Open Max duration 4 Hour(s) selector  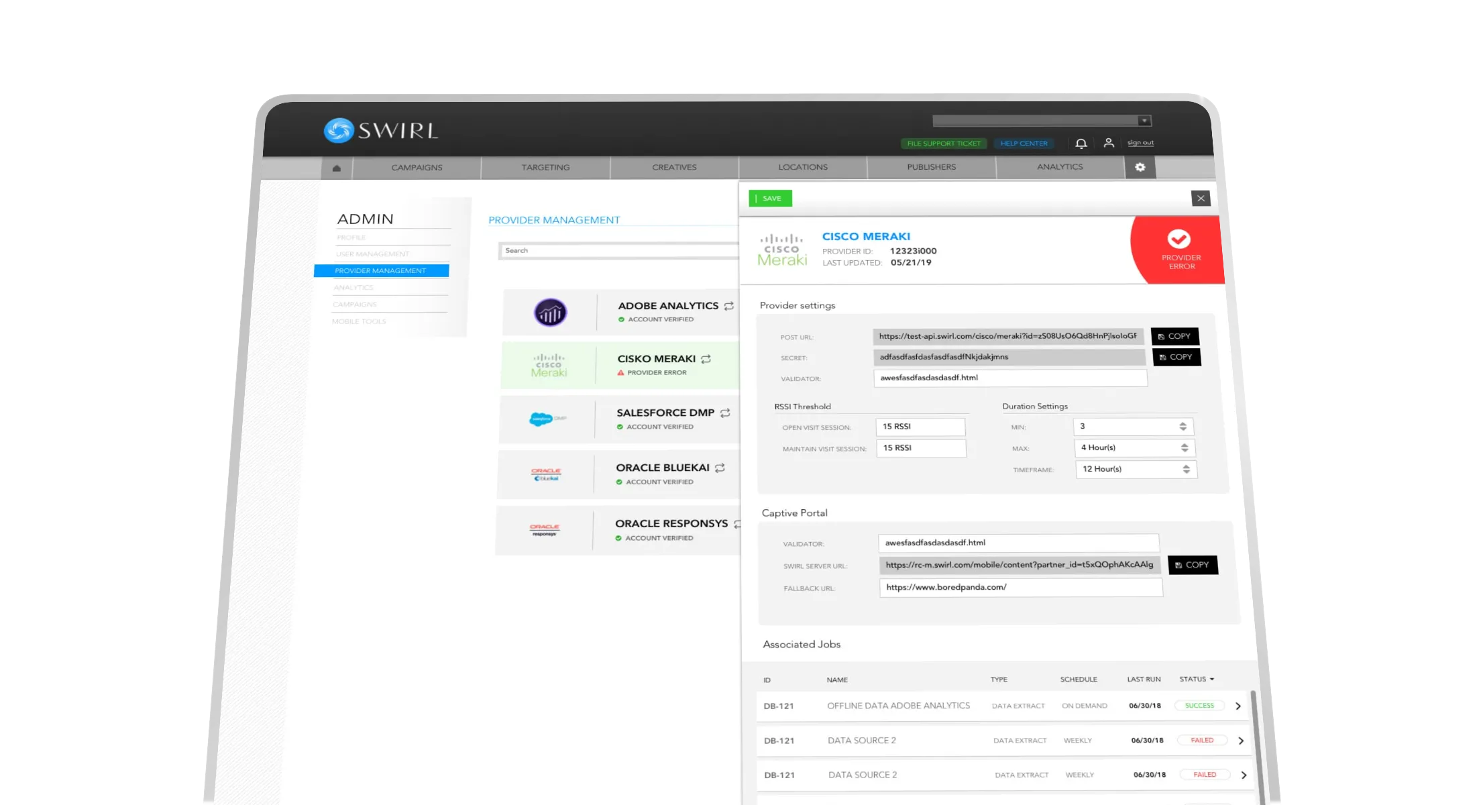[x=1134, y=448]
